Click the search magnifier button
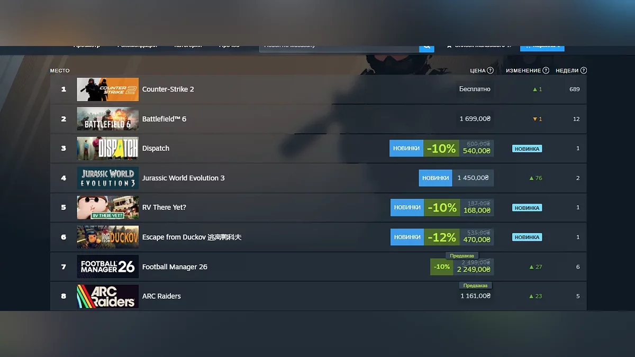635x357 pixels. (x=427, y=48)
